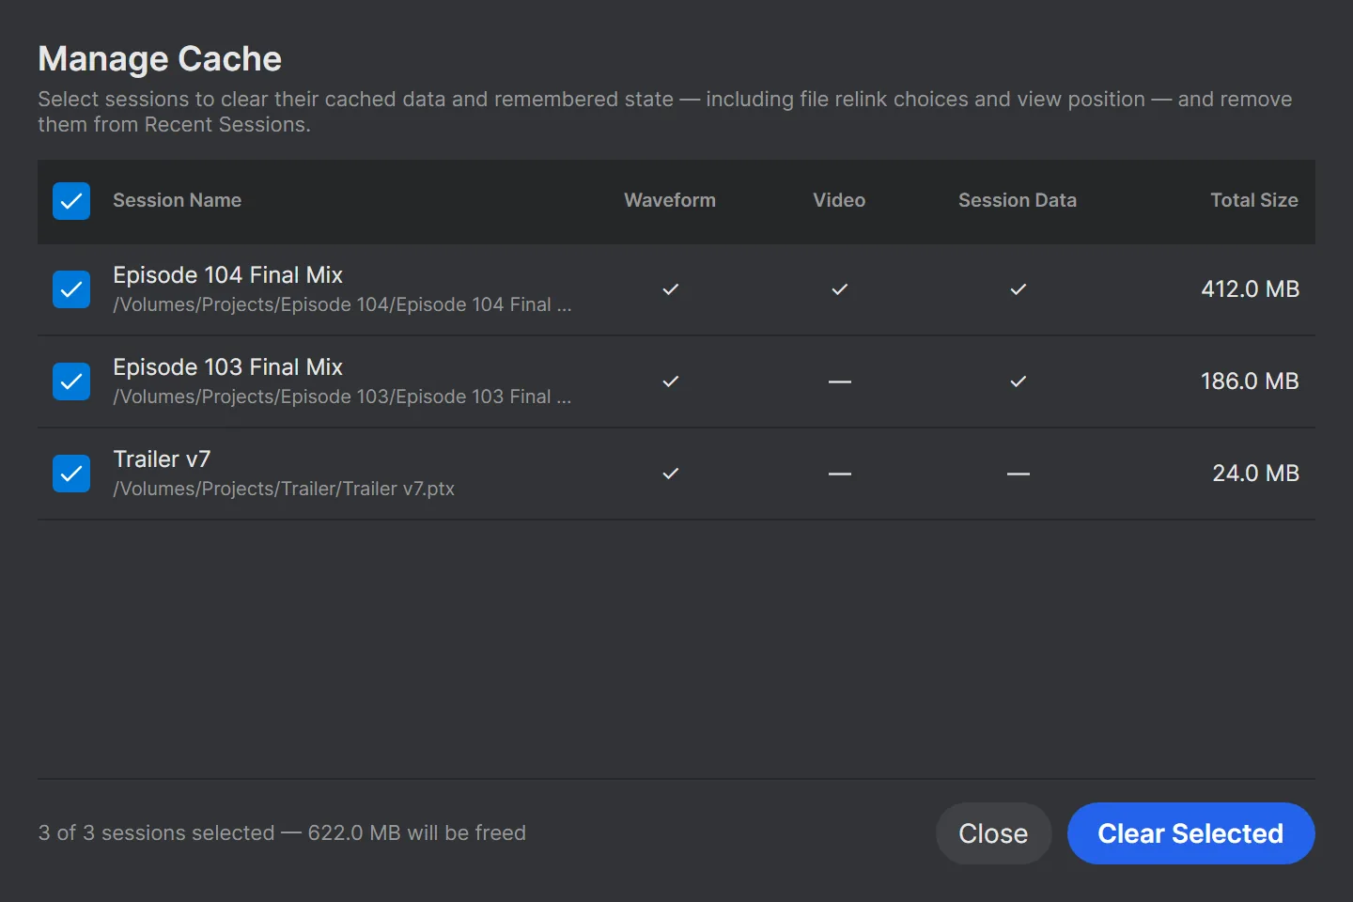Click the Trailer v7.ptx file path
The height and width of the screenshot is (902, 1353).
284,489
